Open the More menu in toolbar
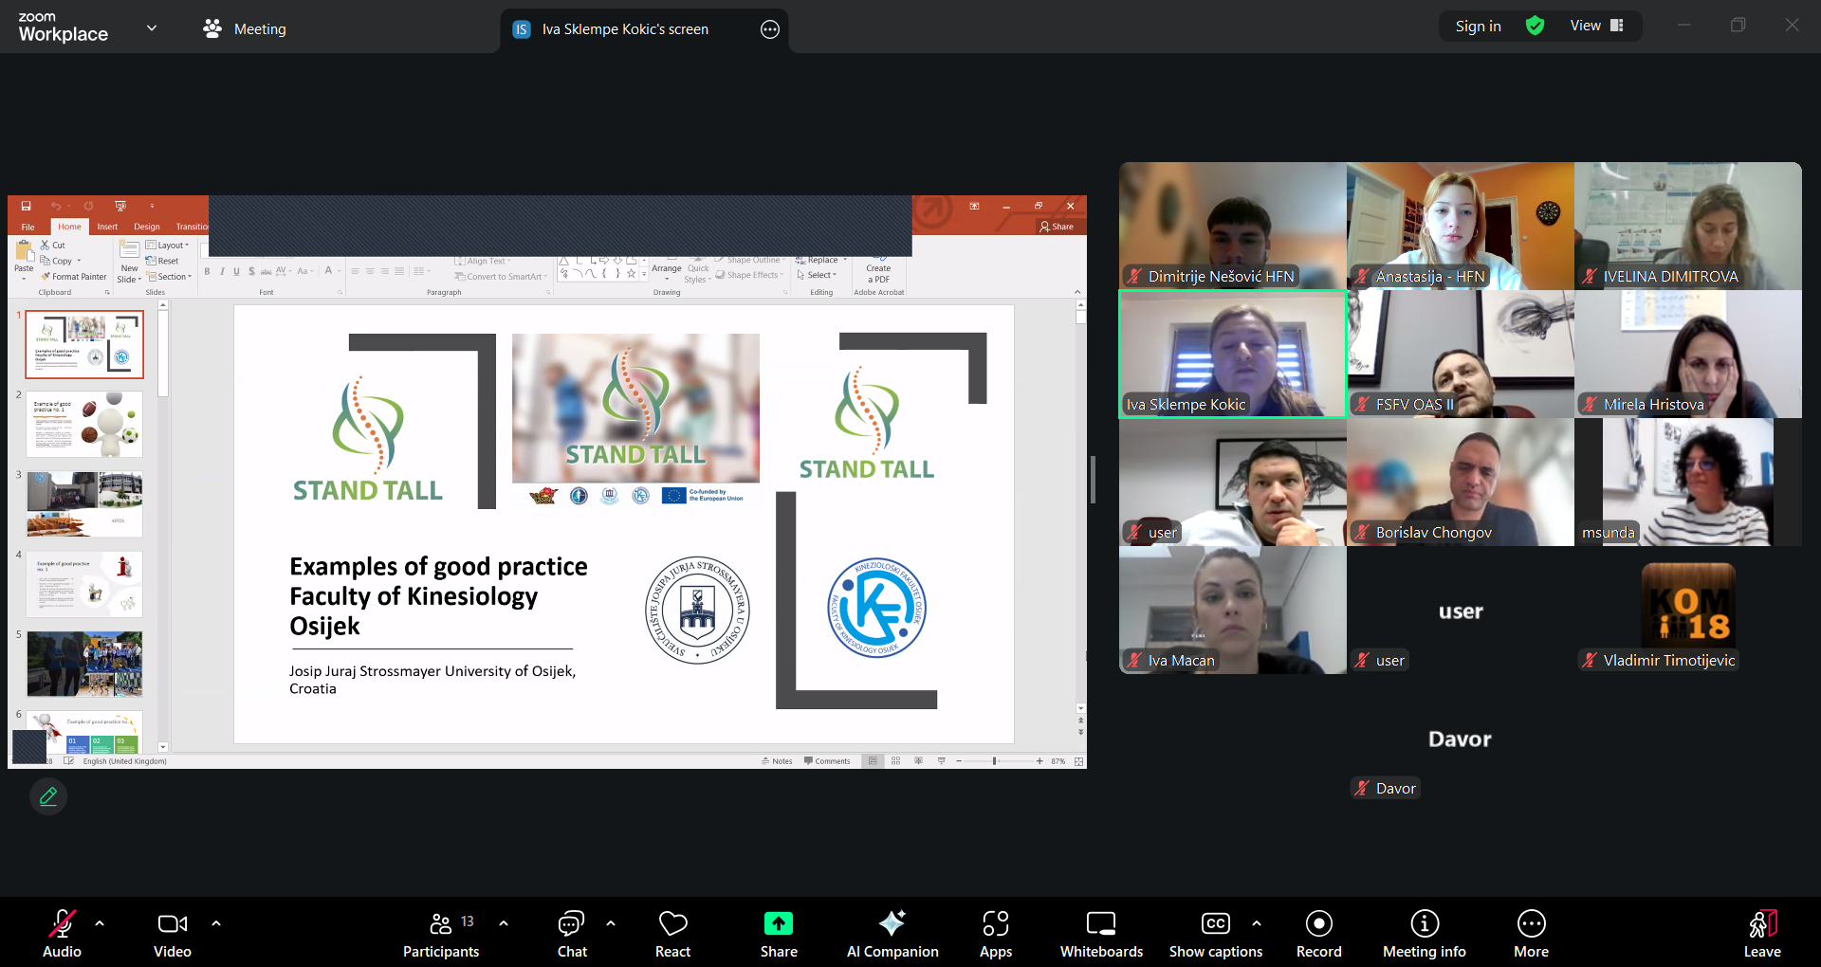1821x967 pixels. tap(1531, 934)
